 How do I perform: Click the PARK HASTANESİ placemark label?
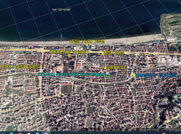[x=20, y=67]
